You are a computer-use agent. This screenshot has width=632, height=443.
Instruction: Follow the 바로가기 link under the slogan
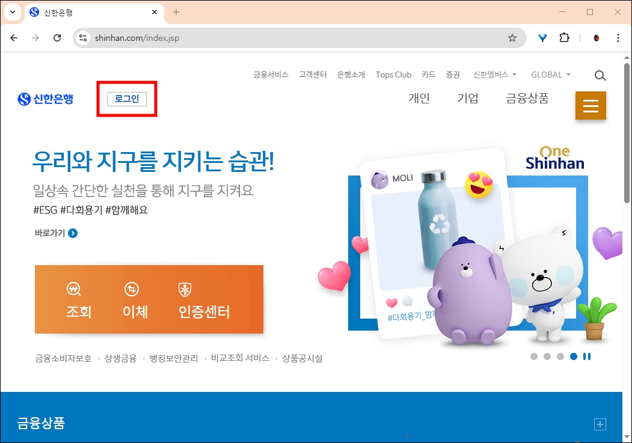(x=55, y=233)
